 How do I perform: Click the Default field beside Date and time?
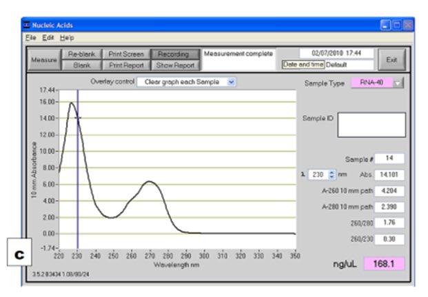349,65
